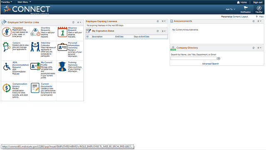Refresh the Employee Self Service Links pagelet
266x150 pixels.
(73, 22)
